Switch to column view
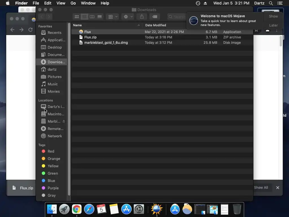Viewport: 289px width, 217px height. tap(92, 17)
